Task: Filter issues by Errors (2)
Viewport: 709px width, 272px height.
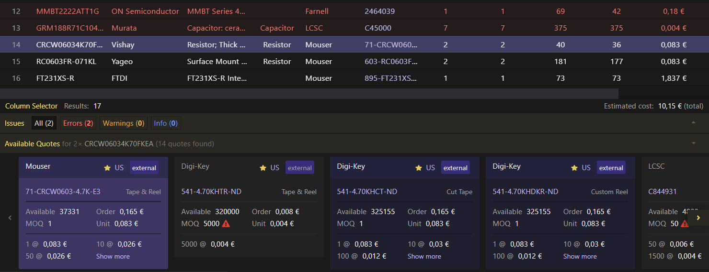Action: click(78, 123)
